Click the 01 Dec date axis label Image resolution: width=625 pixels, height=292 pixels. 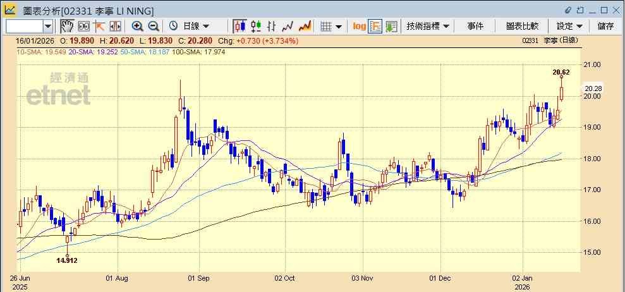(441, 279)
